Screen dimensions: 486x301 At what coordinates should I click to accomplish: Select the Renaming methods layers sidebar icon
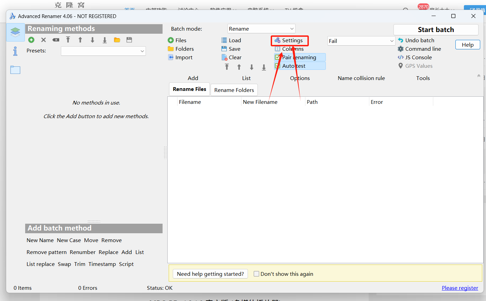[15, 32]
